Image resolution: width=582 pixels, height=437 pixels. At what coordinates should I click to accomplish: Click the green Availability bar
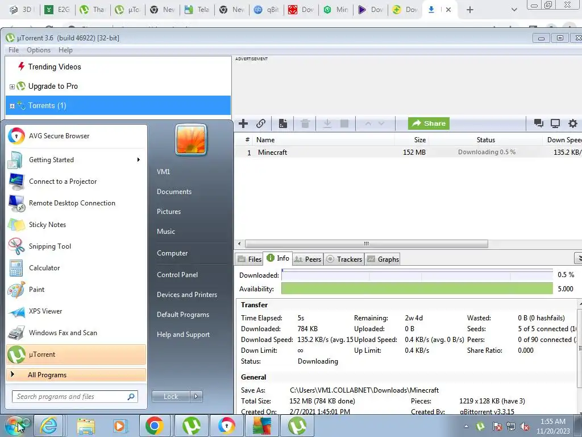(417, 288)
